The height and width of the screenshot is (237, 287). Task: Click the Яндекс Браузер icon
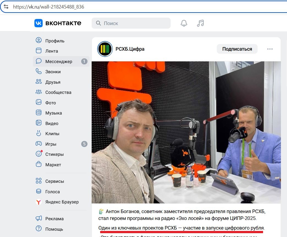click(39, 202)
